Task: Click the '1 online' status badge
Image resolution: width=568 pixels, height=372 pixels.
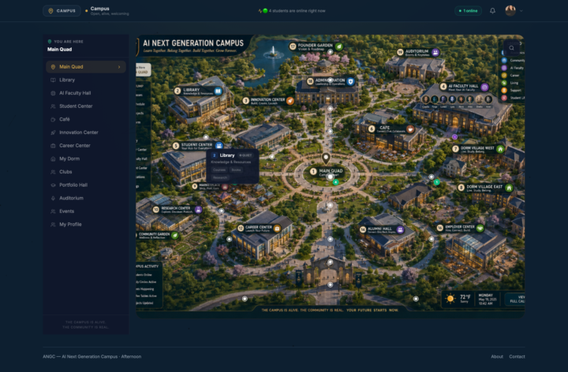Action: pyautogui.click(x=468, y=11)
